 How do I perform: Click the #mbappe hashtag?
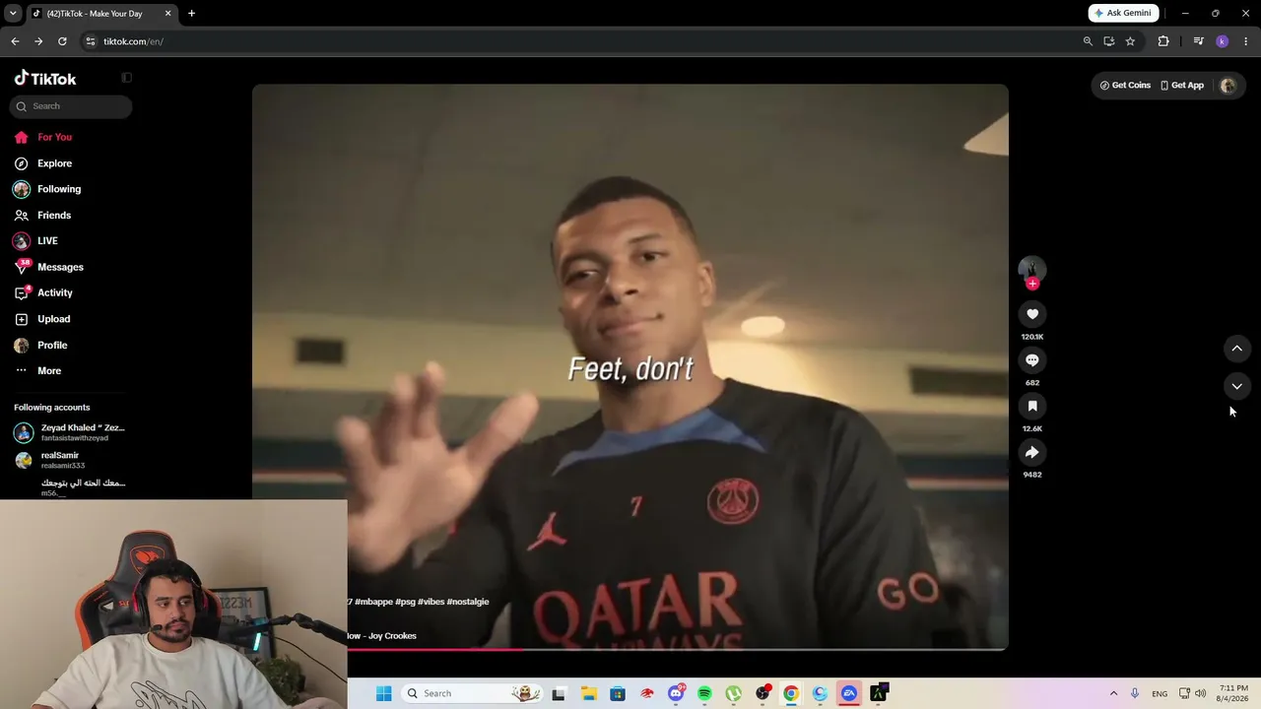pyautogui.click(x=373, y=602)
